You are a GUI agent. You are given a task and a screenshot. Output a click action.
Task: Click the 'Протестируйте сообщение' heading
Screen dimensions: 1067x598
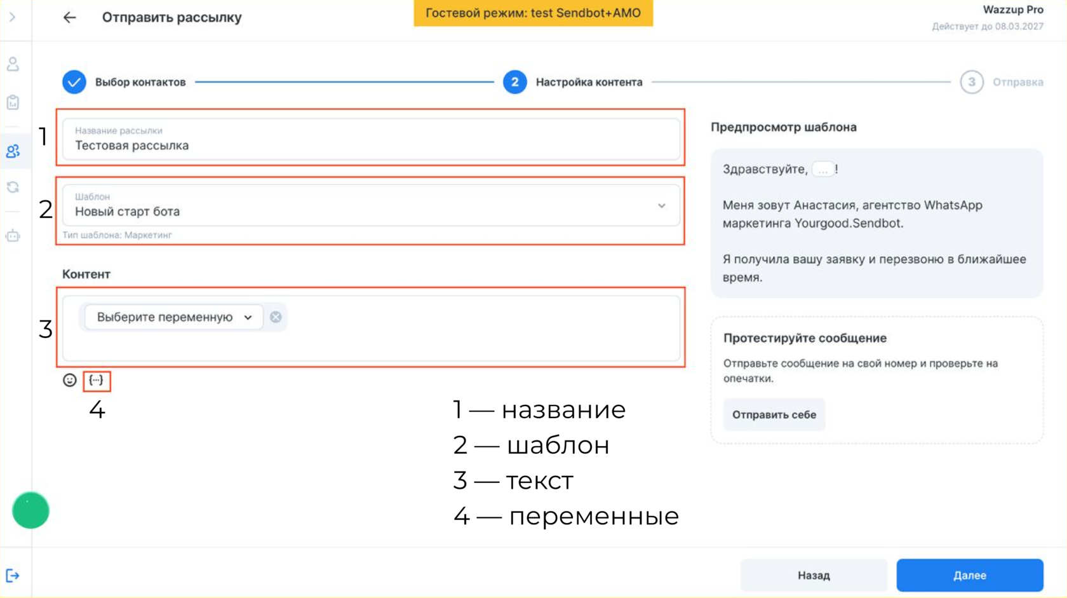[x=805, y=338]
